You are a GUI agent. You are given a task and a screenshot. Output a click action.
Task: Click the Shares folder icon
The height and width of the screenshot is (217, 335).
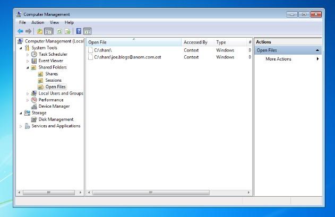40,74
